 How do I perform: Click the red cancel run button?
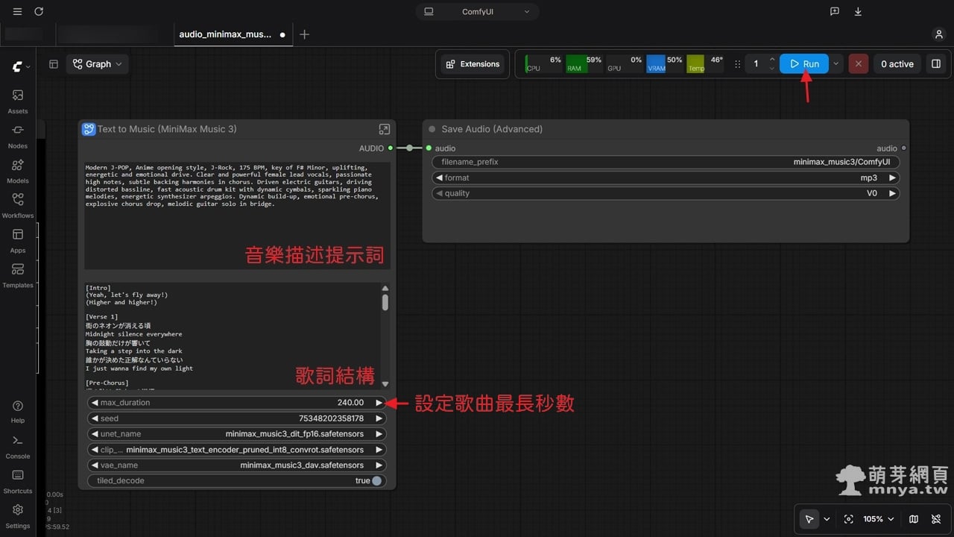tap(858, 64)
